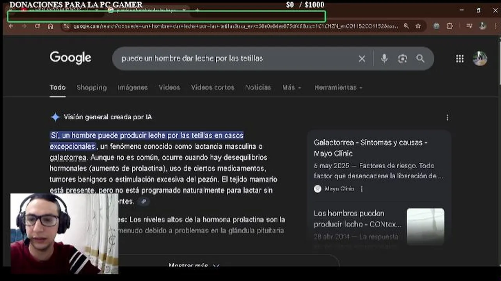Screen dimensions: 501x281
Task: Go back to the previous page
Action: click(x=11, y=26)
